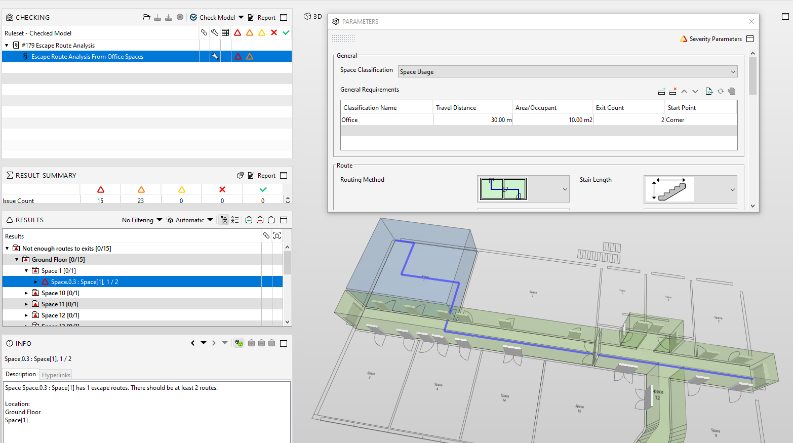Open Severity Parameters in Parameters window
Image resolution: width=793 pixels, height=443 pixels.
pyautogui.click(x=711, y=38)
